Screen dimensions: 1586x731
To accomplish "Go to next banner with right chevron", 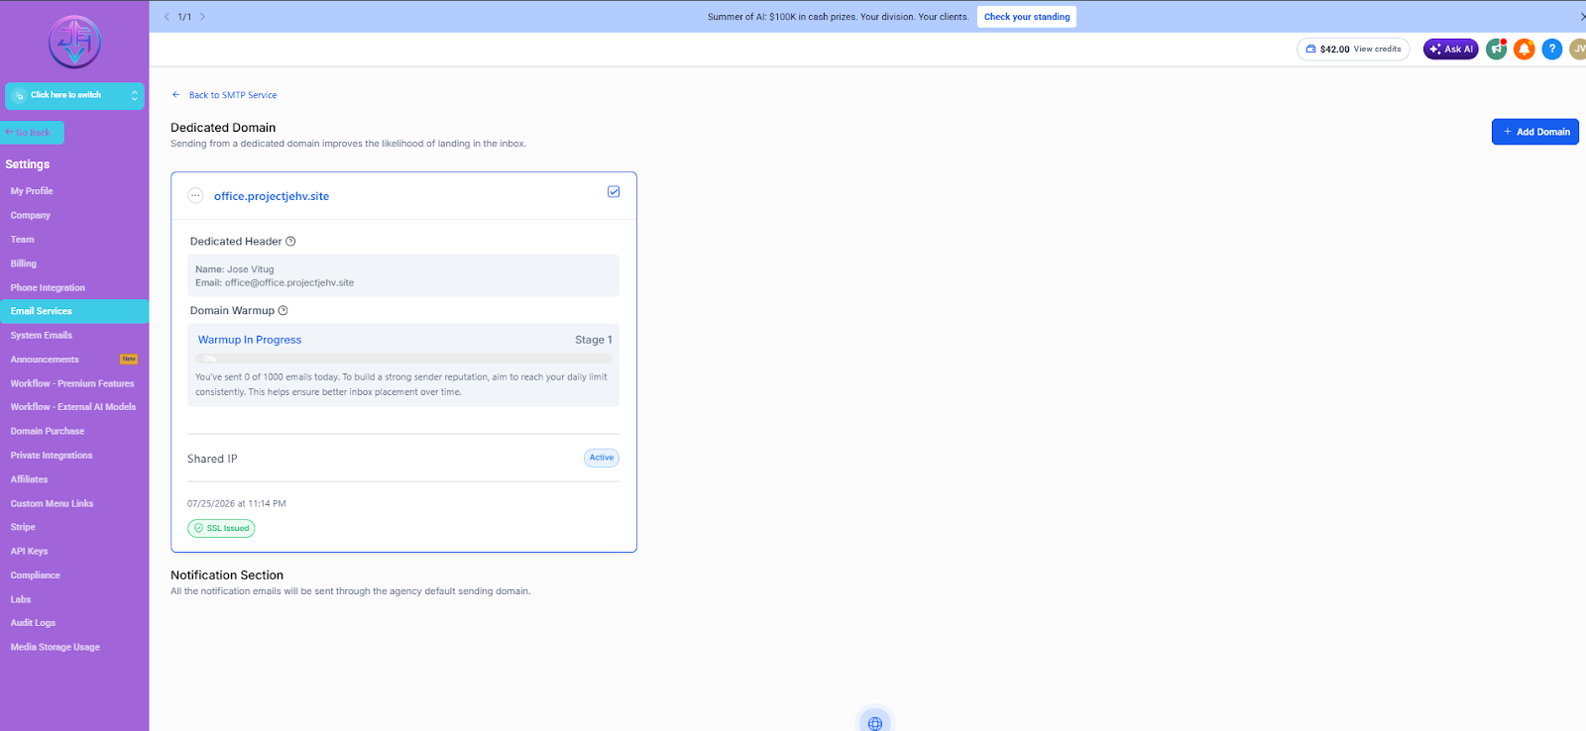I will pyautogui.click(x=202, y=17).
